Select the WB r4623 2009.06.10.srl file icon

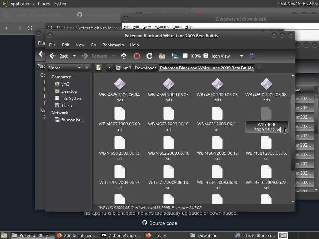point(169,113)
